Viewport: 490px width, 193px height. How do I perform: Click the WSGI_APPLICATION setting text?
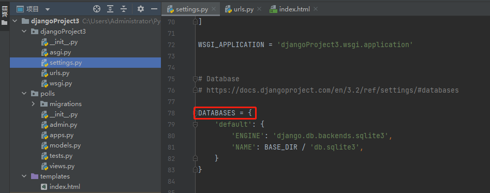tap(231, 44)
